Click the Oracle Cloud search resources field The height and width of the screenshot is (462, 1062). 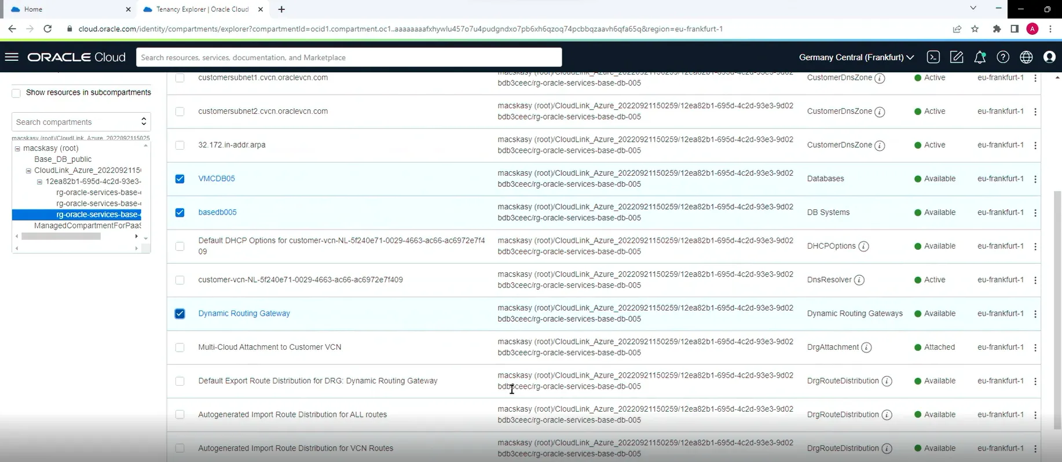click(x=349, y=57)
